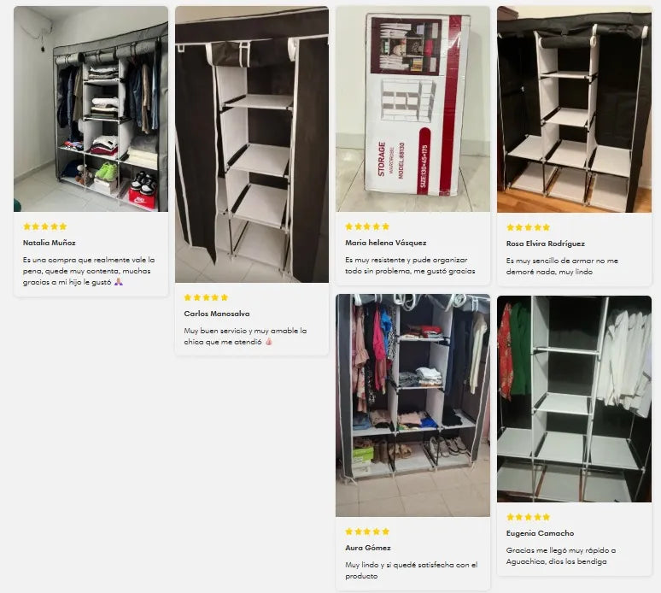Viewport: 661px width, 593px height.
Task: Click Carlos Manosalva's five-star rating
Action: [206, 297]
